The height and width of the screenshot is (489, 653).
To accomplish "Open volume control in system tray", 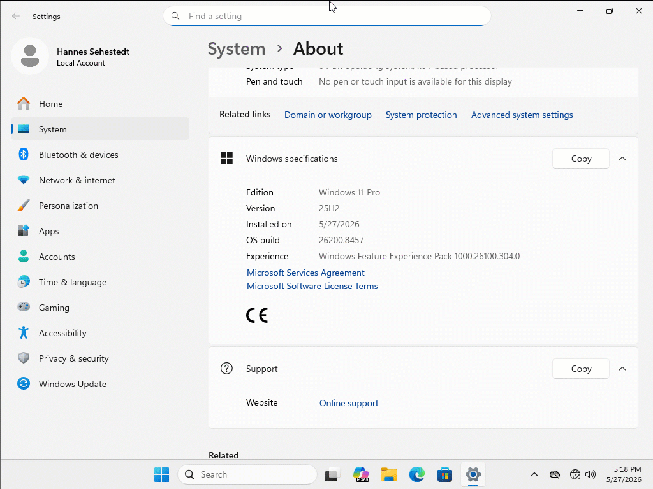I will tap(591, 474).
